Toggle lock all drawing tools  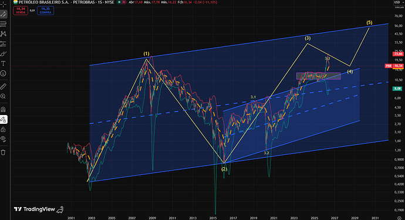(4, 129)
